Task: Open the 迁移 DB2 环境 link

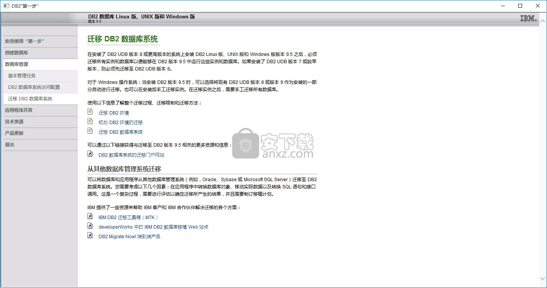Action: 114,113
